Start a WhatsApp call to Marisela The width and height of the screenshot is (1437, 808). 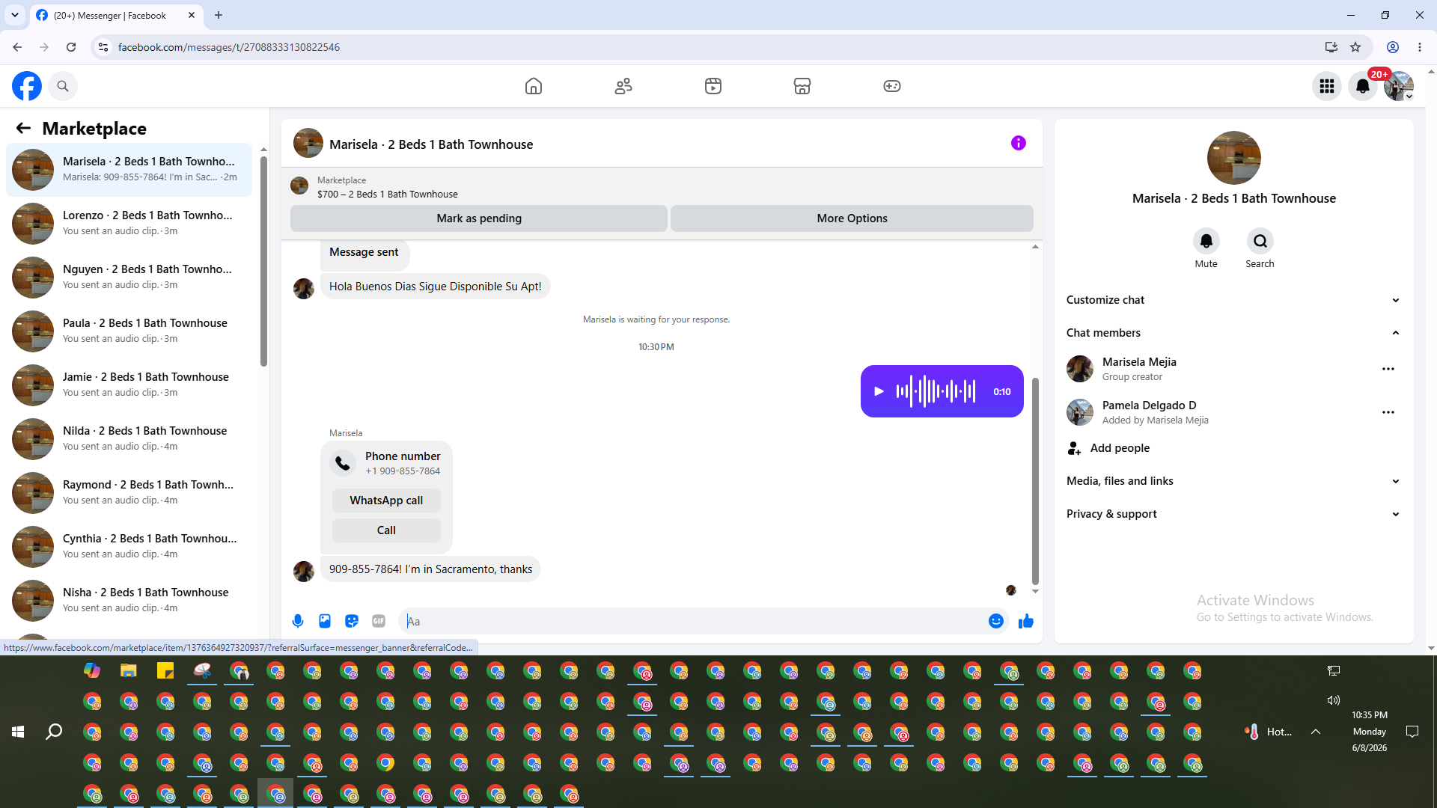point(386,501)
